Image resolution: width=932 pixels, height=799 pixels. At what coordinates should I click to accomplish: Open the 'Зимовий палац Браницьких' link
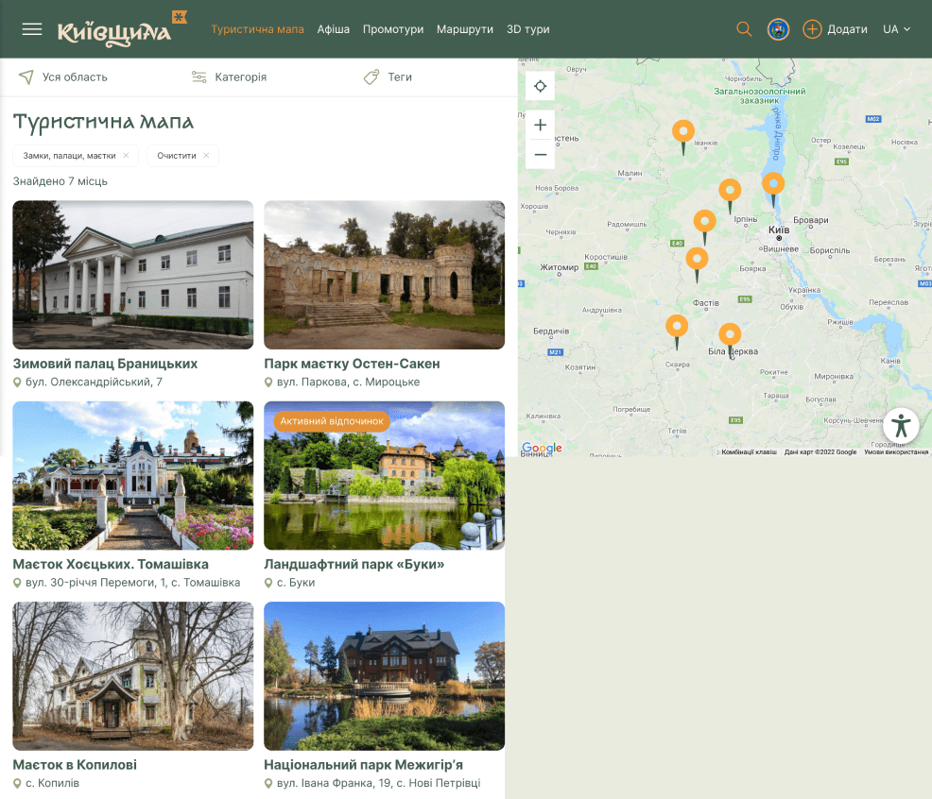tap(105, 364)
